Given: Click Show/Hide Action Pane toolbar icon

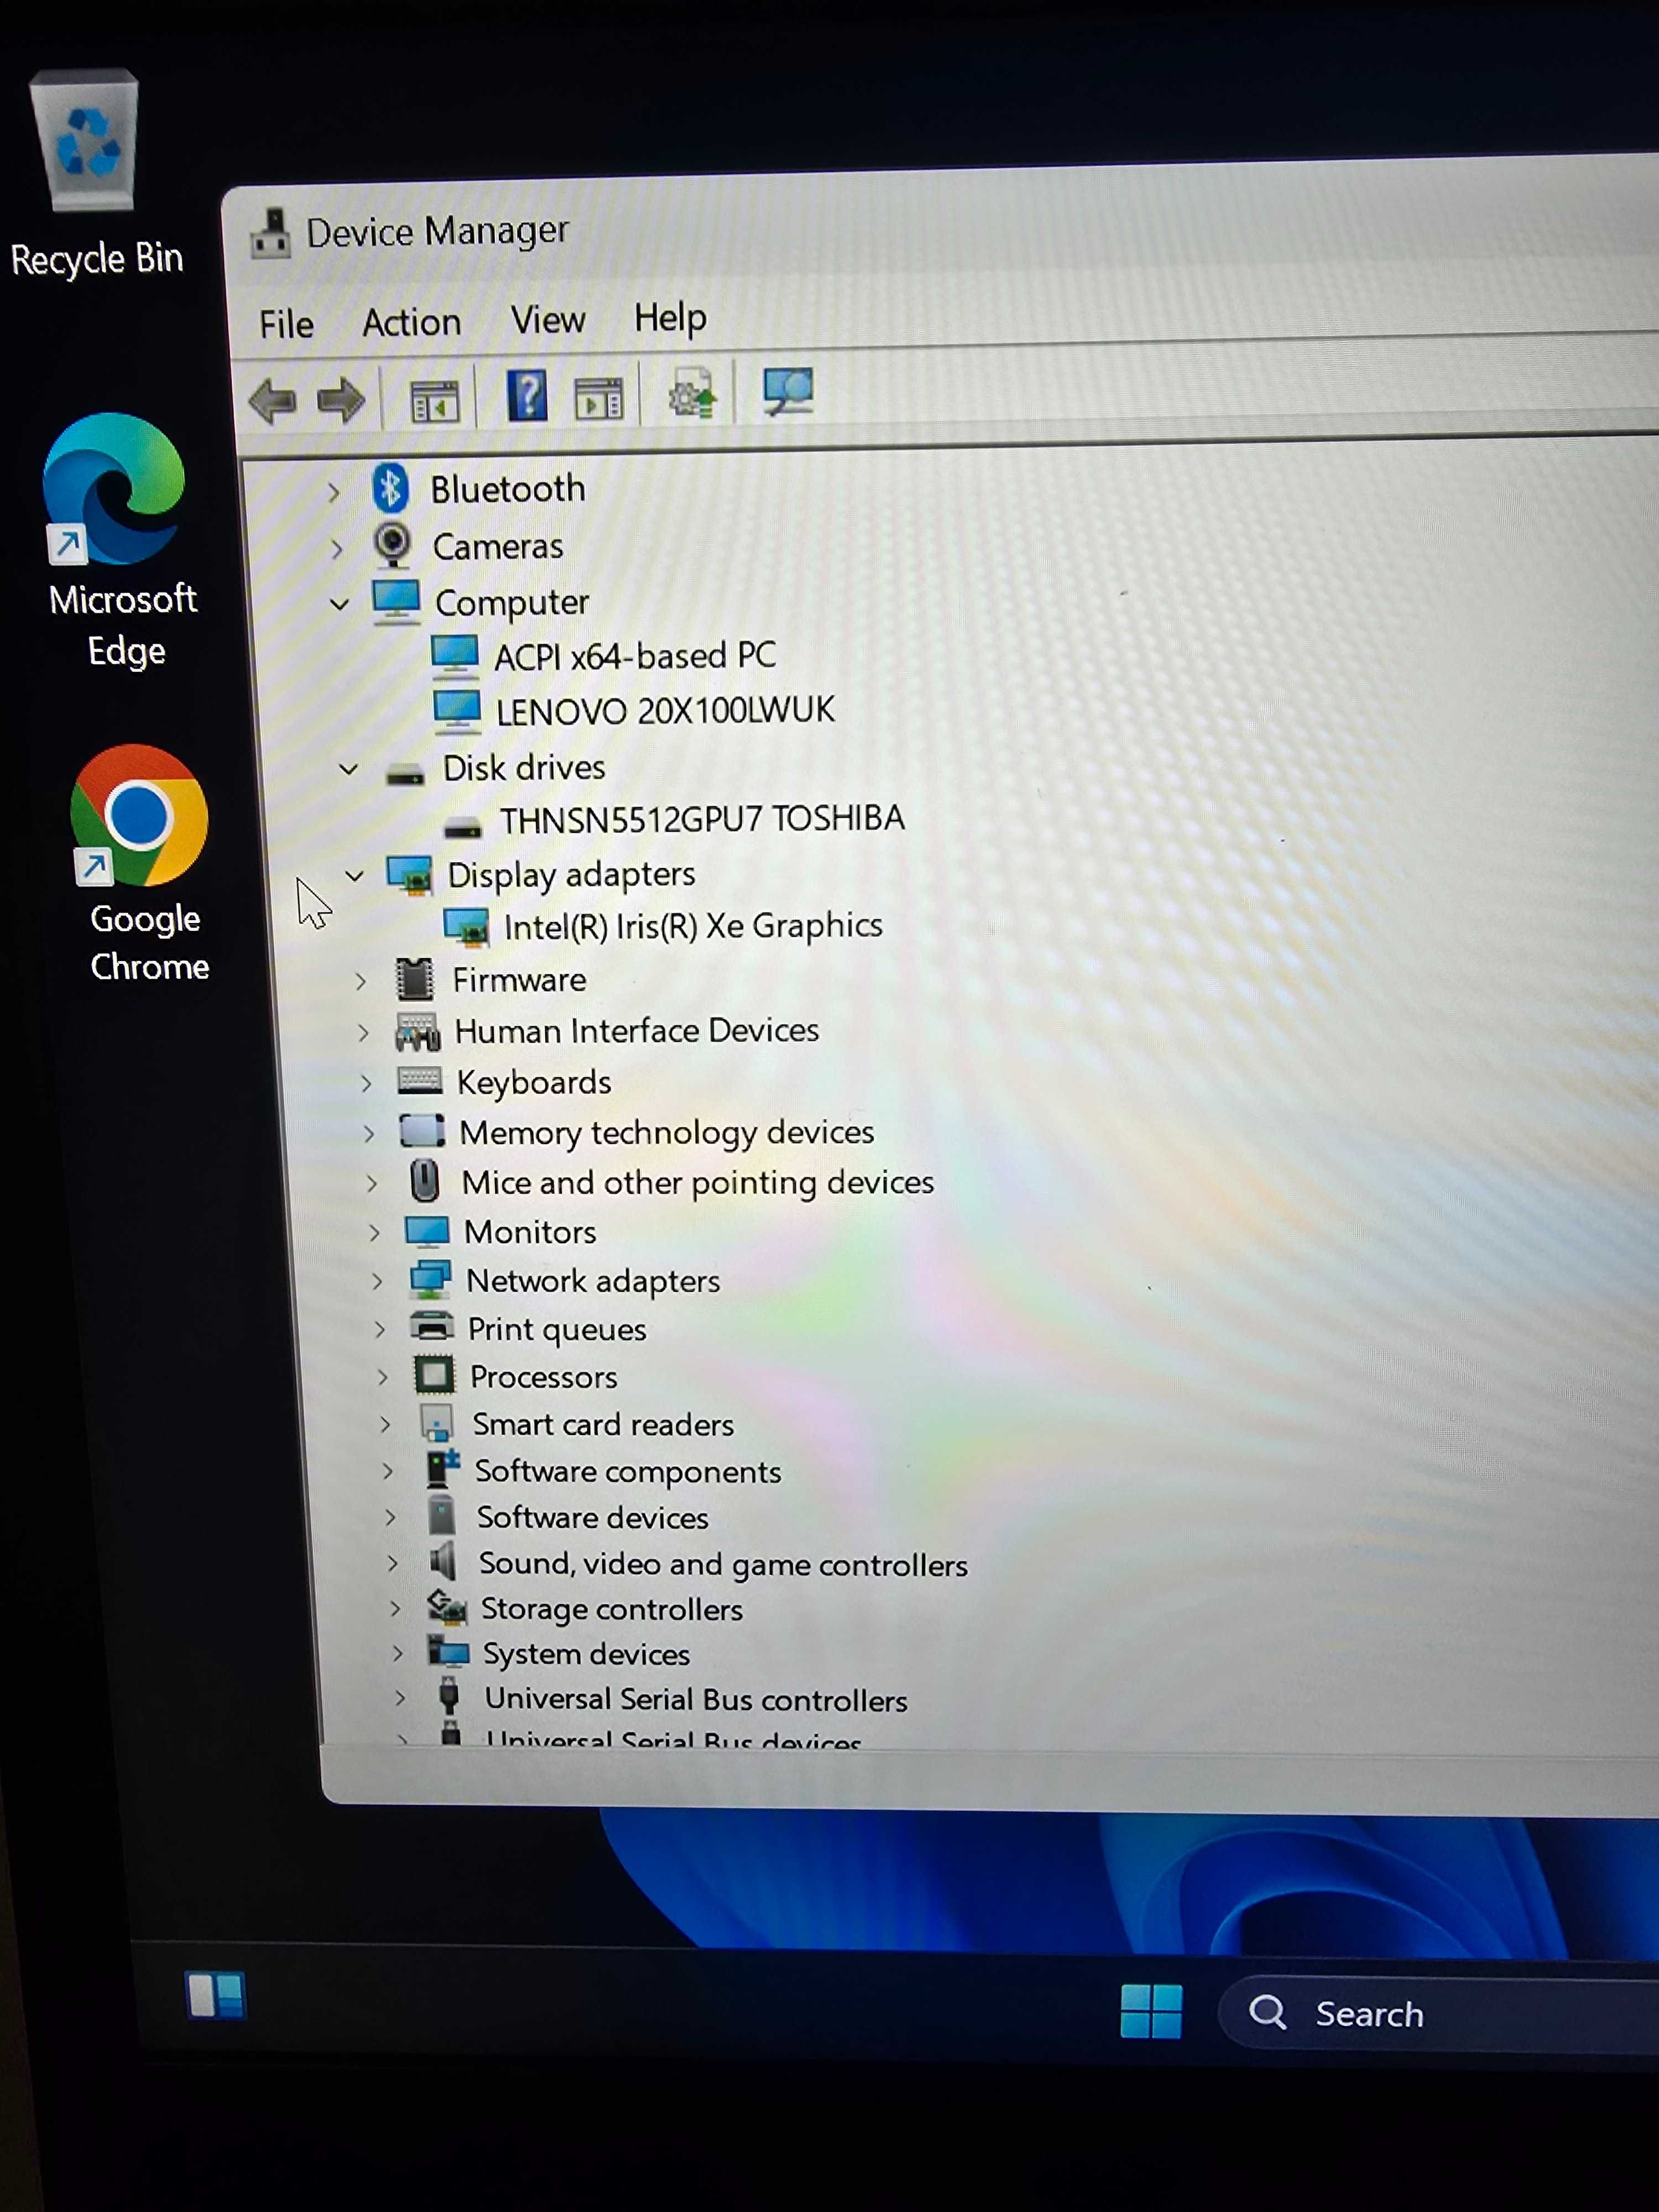Looking at the screenshot, I should (599, 398).
